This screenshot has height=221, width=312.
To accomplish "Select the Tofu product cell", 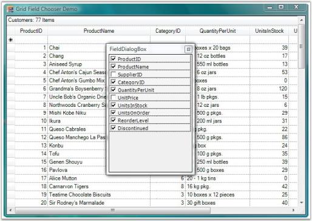I will [x=77, y=154].
